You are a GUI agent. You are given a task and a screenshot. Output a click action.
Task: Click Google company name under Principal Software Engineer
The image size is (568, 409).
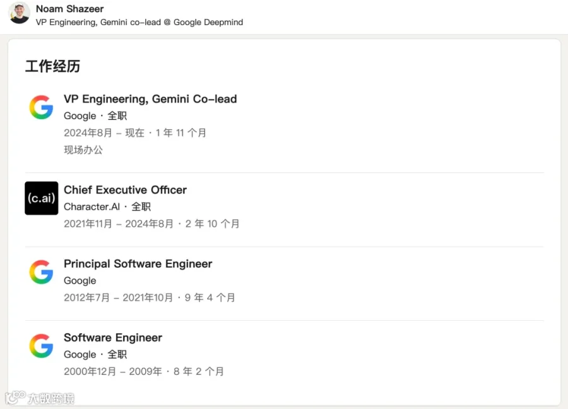click(x=80, y=280)
